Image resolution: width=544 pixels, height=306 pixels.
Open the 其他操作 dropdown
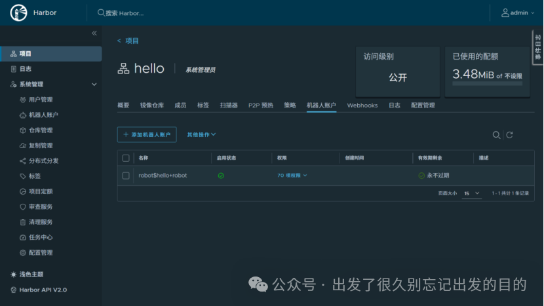pyautogui.click(x=202, y=134)
